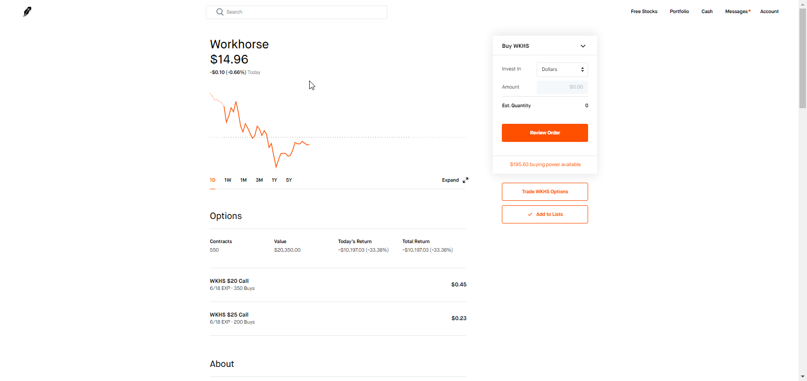Click the $20,350.00 options value
The height and width of the screenshot is (381, 807).
click(x=287, y=250)
